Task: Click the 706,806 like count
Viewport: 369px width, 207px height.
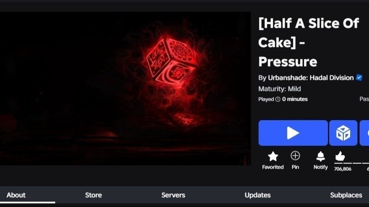Action: point(343,169)
